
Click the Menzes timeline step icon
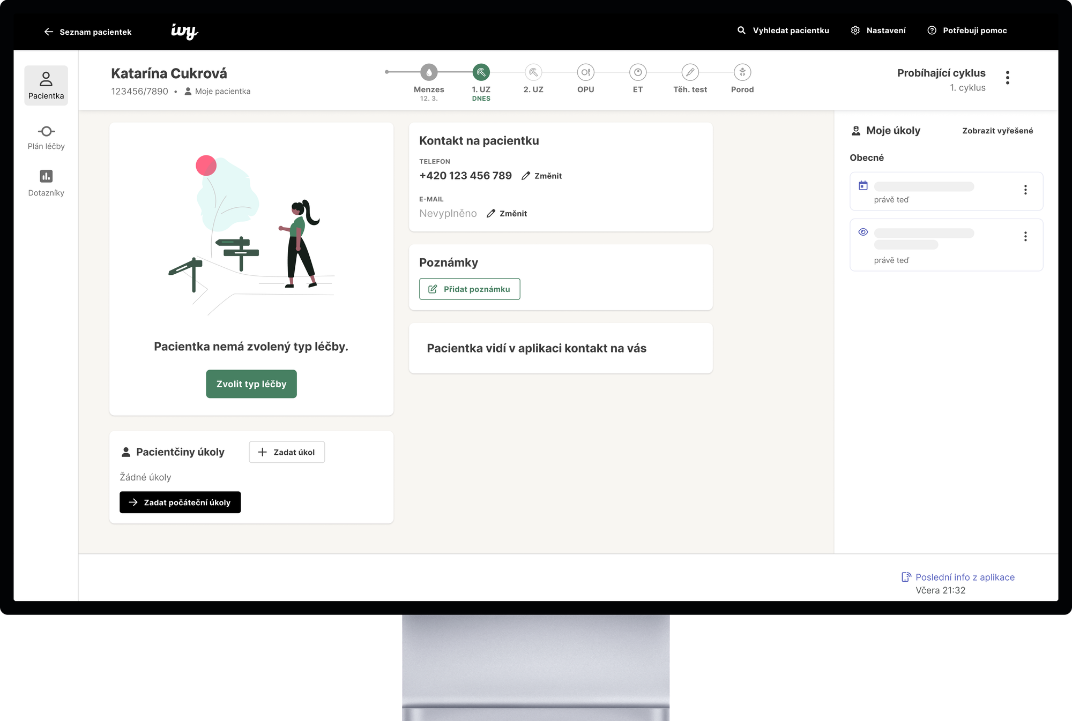click(429, 72)
